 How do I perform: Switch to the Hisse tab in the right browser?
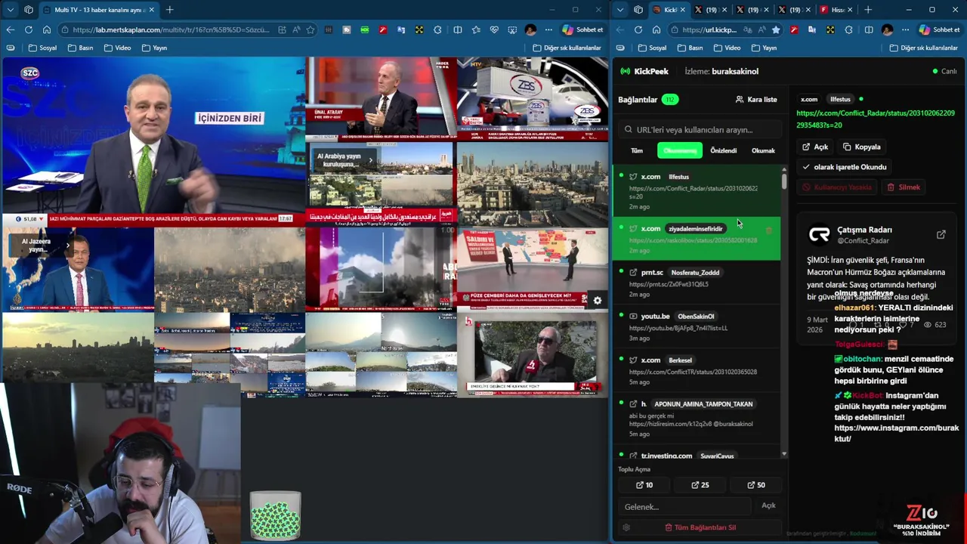pos(836,10)
